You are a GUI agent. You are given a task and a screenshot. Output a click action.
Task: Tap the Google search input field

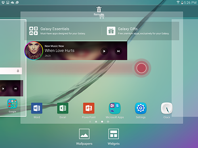(x=11, y=71)
